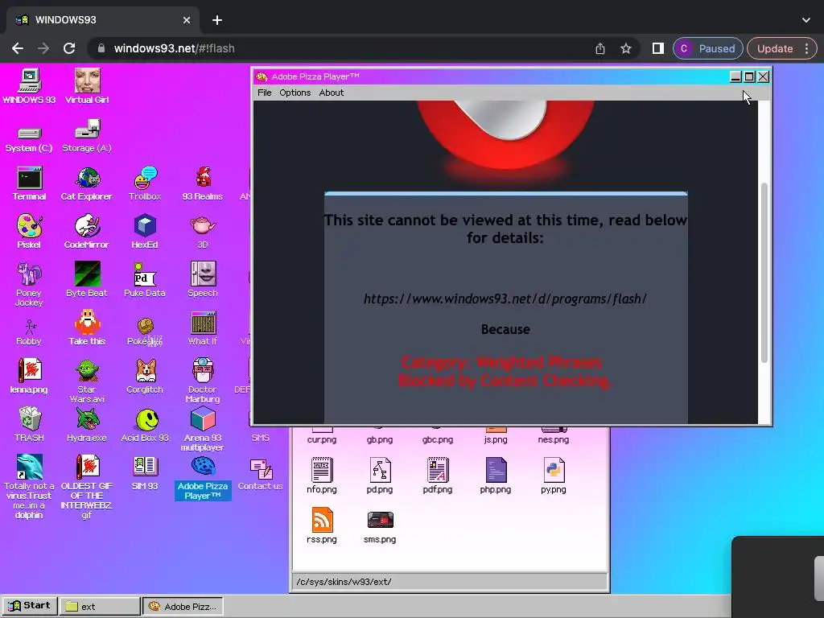Launch the Corglitch dog icon
The image size is (824, 618).
(x=145, y=377)
